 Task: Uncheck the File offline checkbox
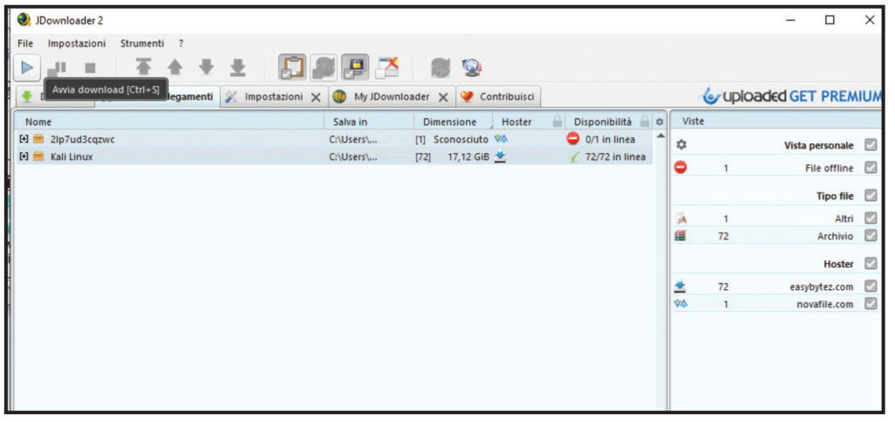871,168
